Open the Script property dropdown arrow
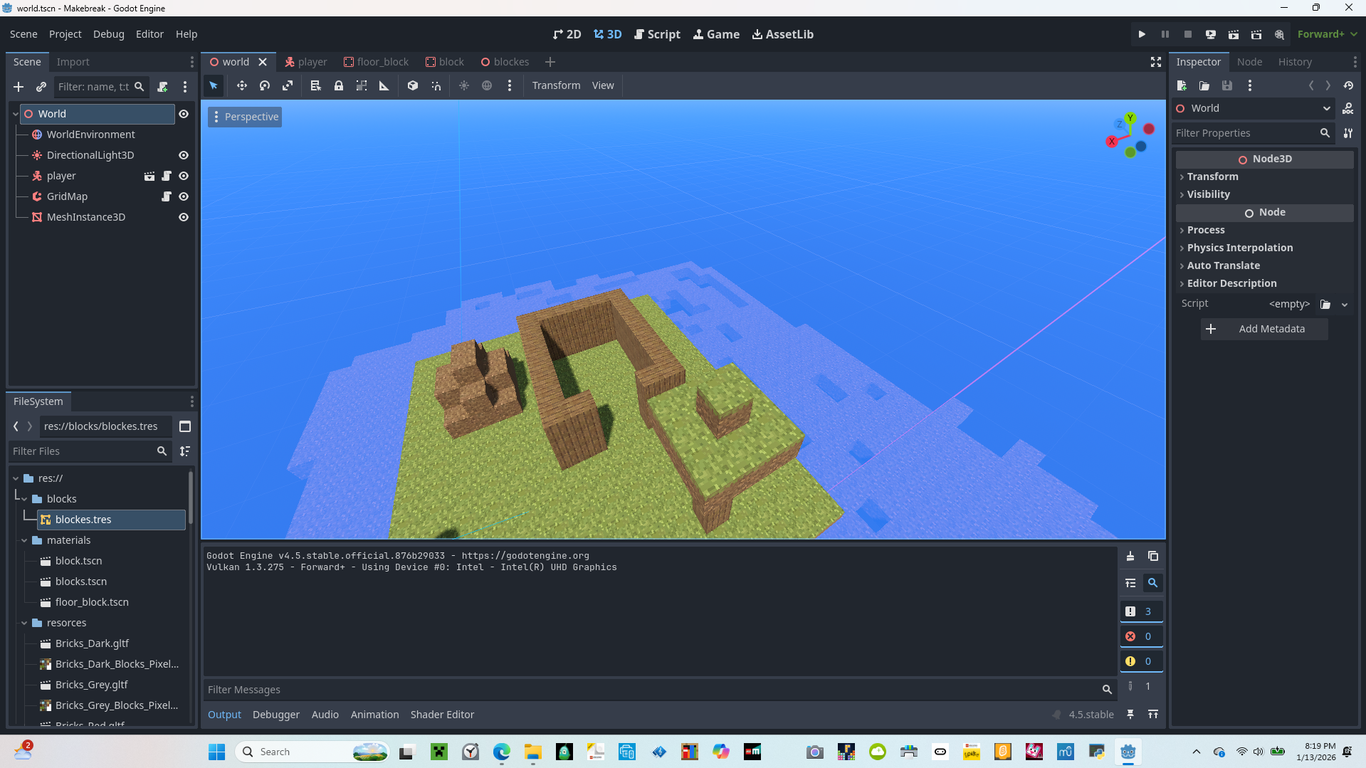The width and height of the screenshot is (1366, 768). (x=1345, y=305)
